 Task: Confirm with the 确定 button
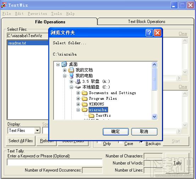click(116, 132)
